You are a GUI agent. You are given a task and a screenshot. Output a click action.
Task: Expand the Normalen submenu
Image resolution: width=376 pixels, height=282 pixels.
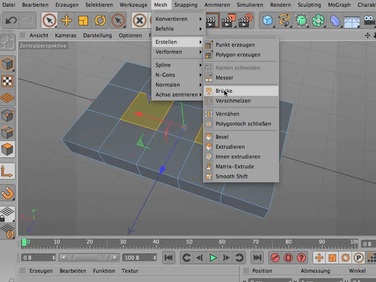click(x=178, y=85)
